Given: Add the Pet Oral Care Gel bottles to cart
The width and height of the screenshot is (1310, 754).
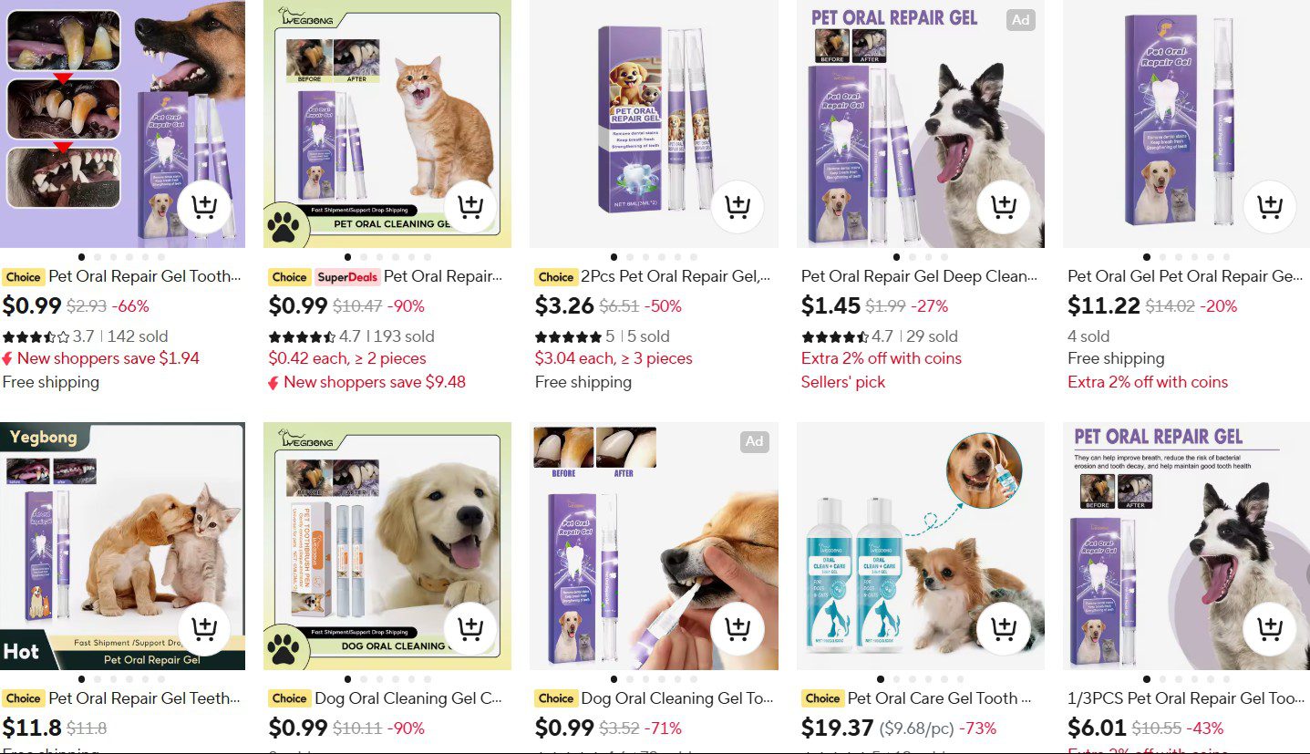Looking at the screenshot, I should click(x=1003, y=628).
